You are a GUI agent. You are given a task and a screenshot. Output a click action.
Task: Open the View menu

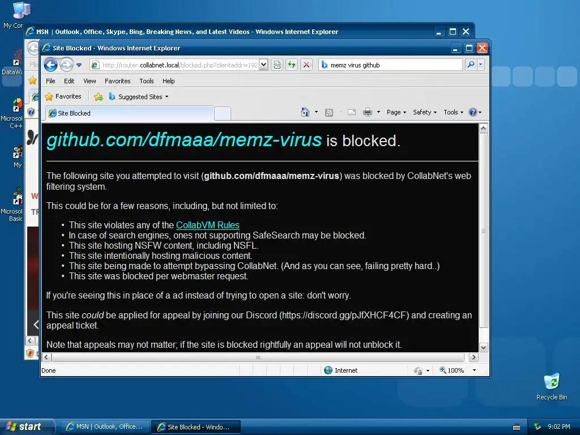[89, 81]
